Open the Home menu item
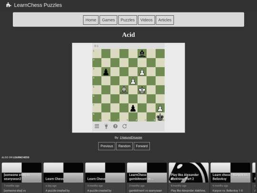 pos(91,20)
